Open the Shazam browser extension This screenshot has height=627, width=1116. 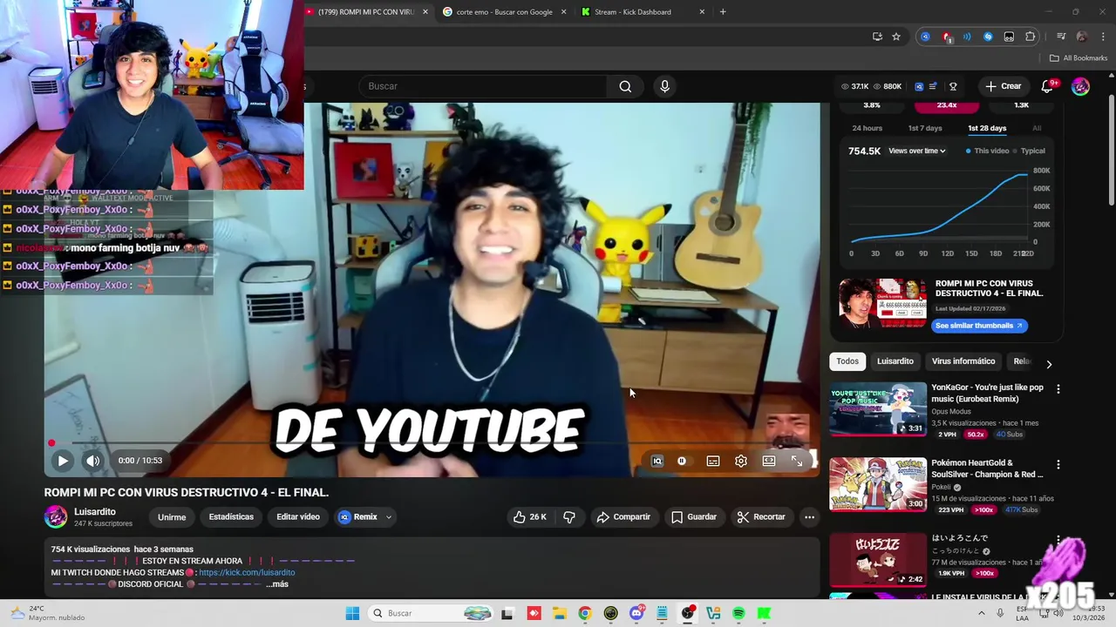[x=988, y=37]
